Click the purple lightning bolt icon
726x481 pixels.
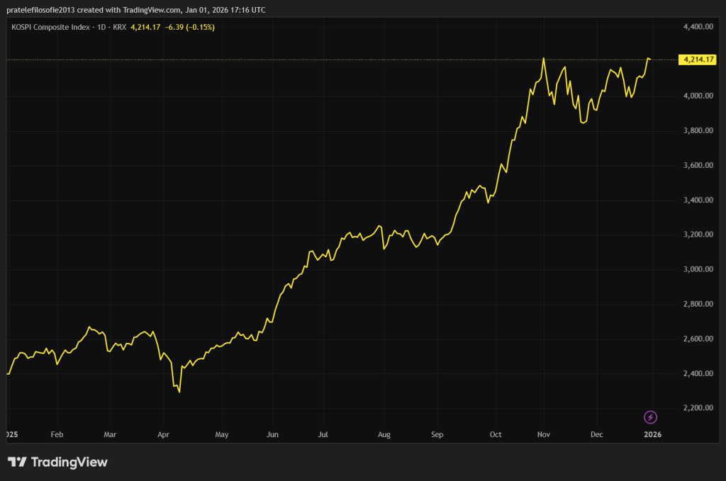click(x=650, y=417)
